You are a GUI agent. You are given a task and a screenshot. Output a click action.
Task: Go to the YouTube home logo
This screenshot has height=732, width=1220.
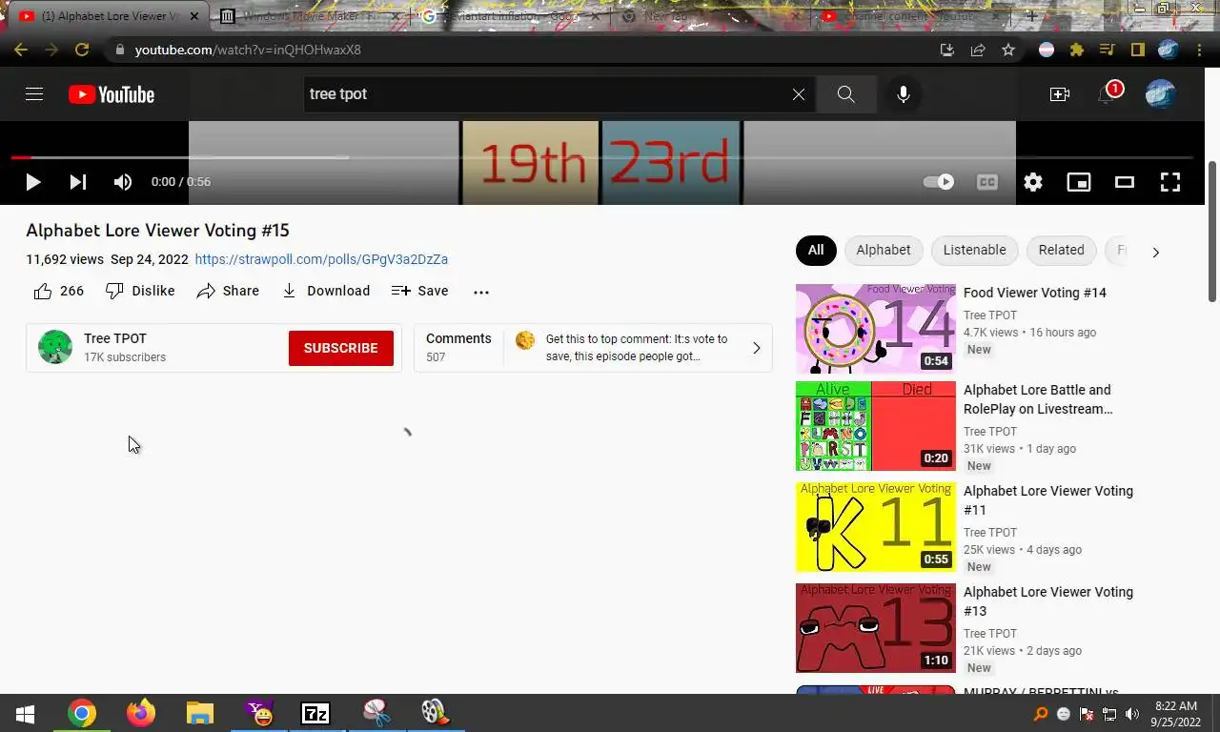coord(112,94)
